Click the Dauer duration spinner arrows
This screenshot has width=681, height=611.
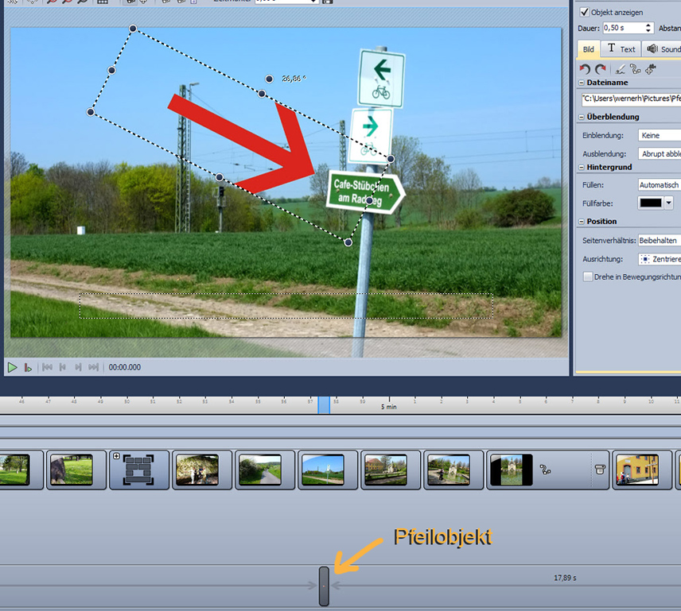(x=648, y=28)
